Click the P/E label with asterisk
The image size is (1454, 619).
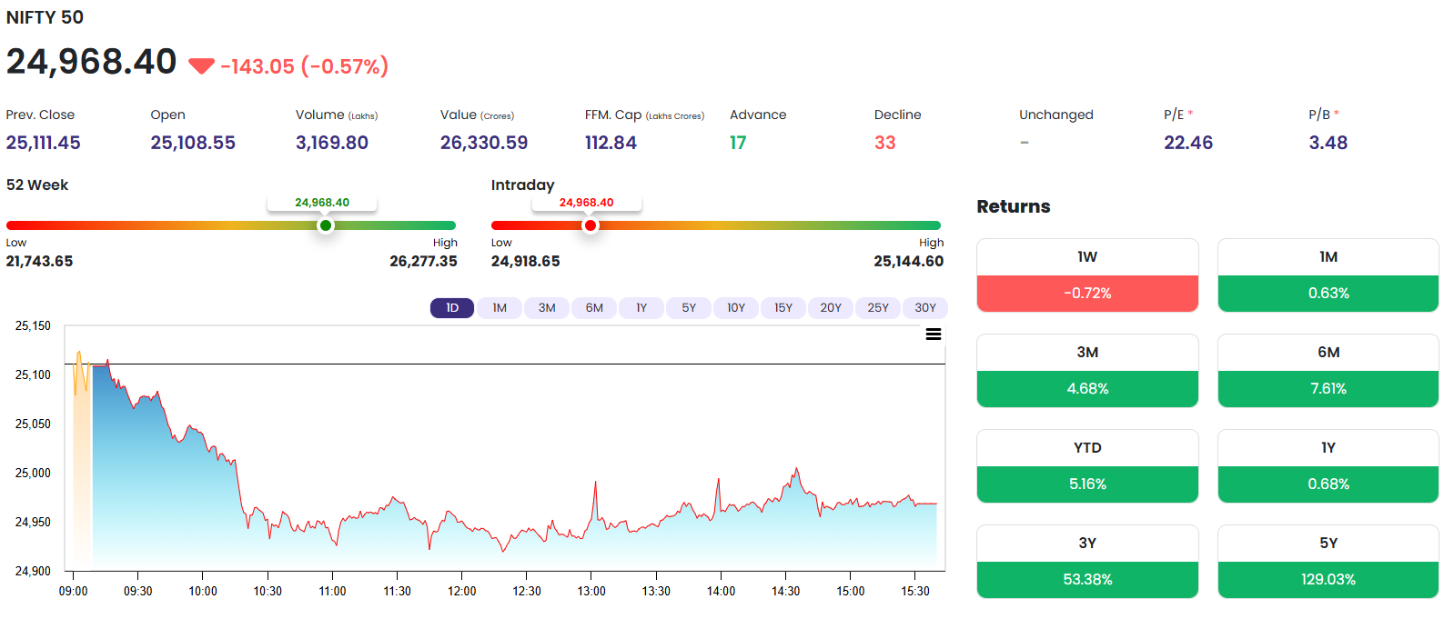[1178, 115]
